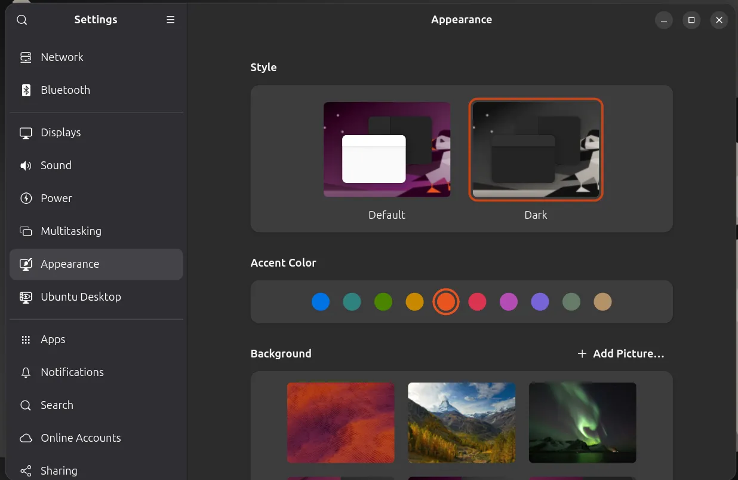The image size is (738, 480).
Task: Open the Sound settings icon
Action: click(25, 165)
